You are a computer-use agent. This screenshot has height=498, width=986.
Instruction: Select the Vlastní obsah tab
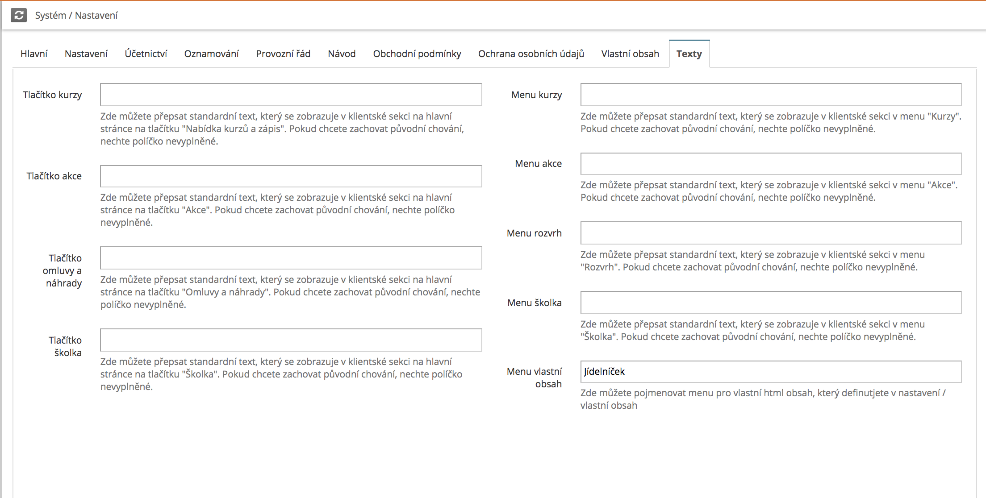click(630, 54)
